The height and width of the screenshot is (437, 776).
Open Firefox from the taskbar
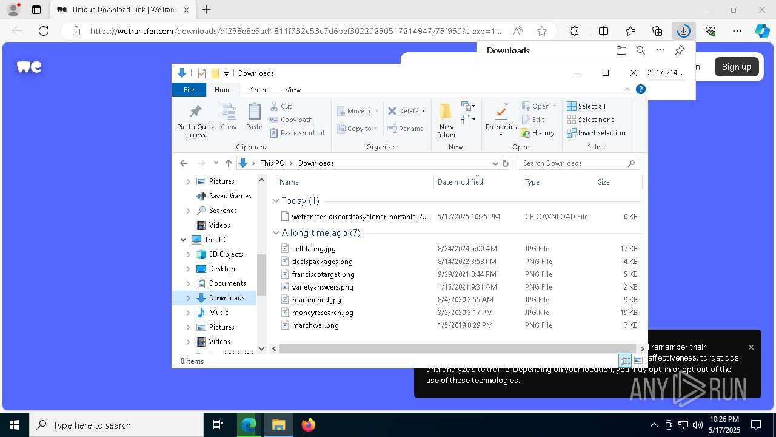coord(309,425)
